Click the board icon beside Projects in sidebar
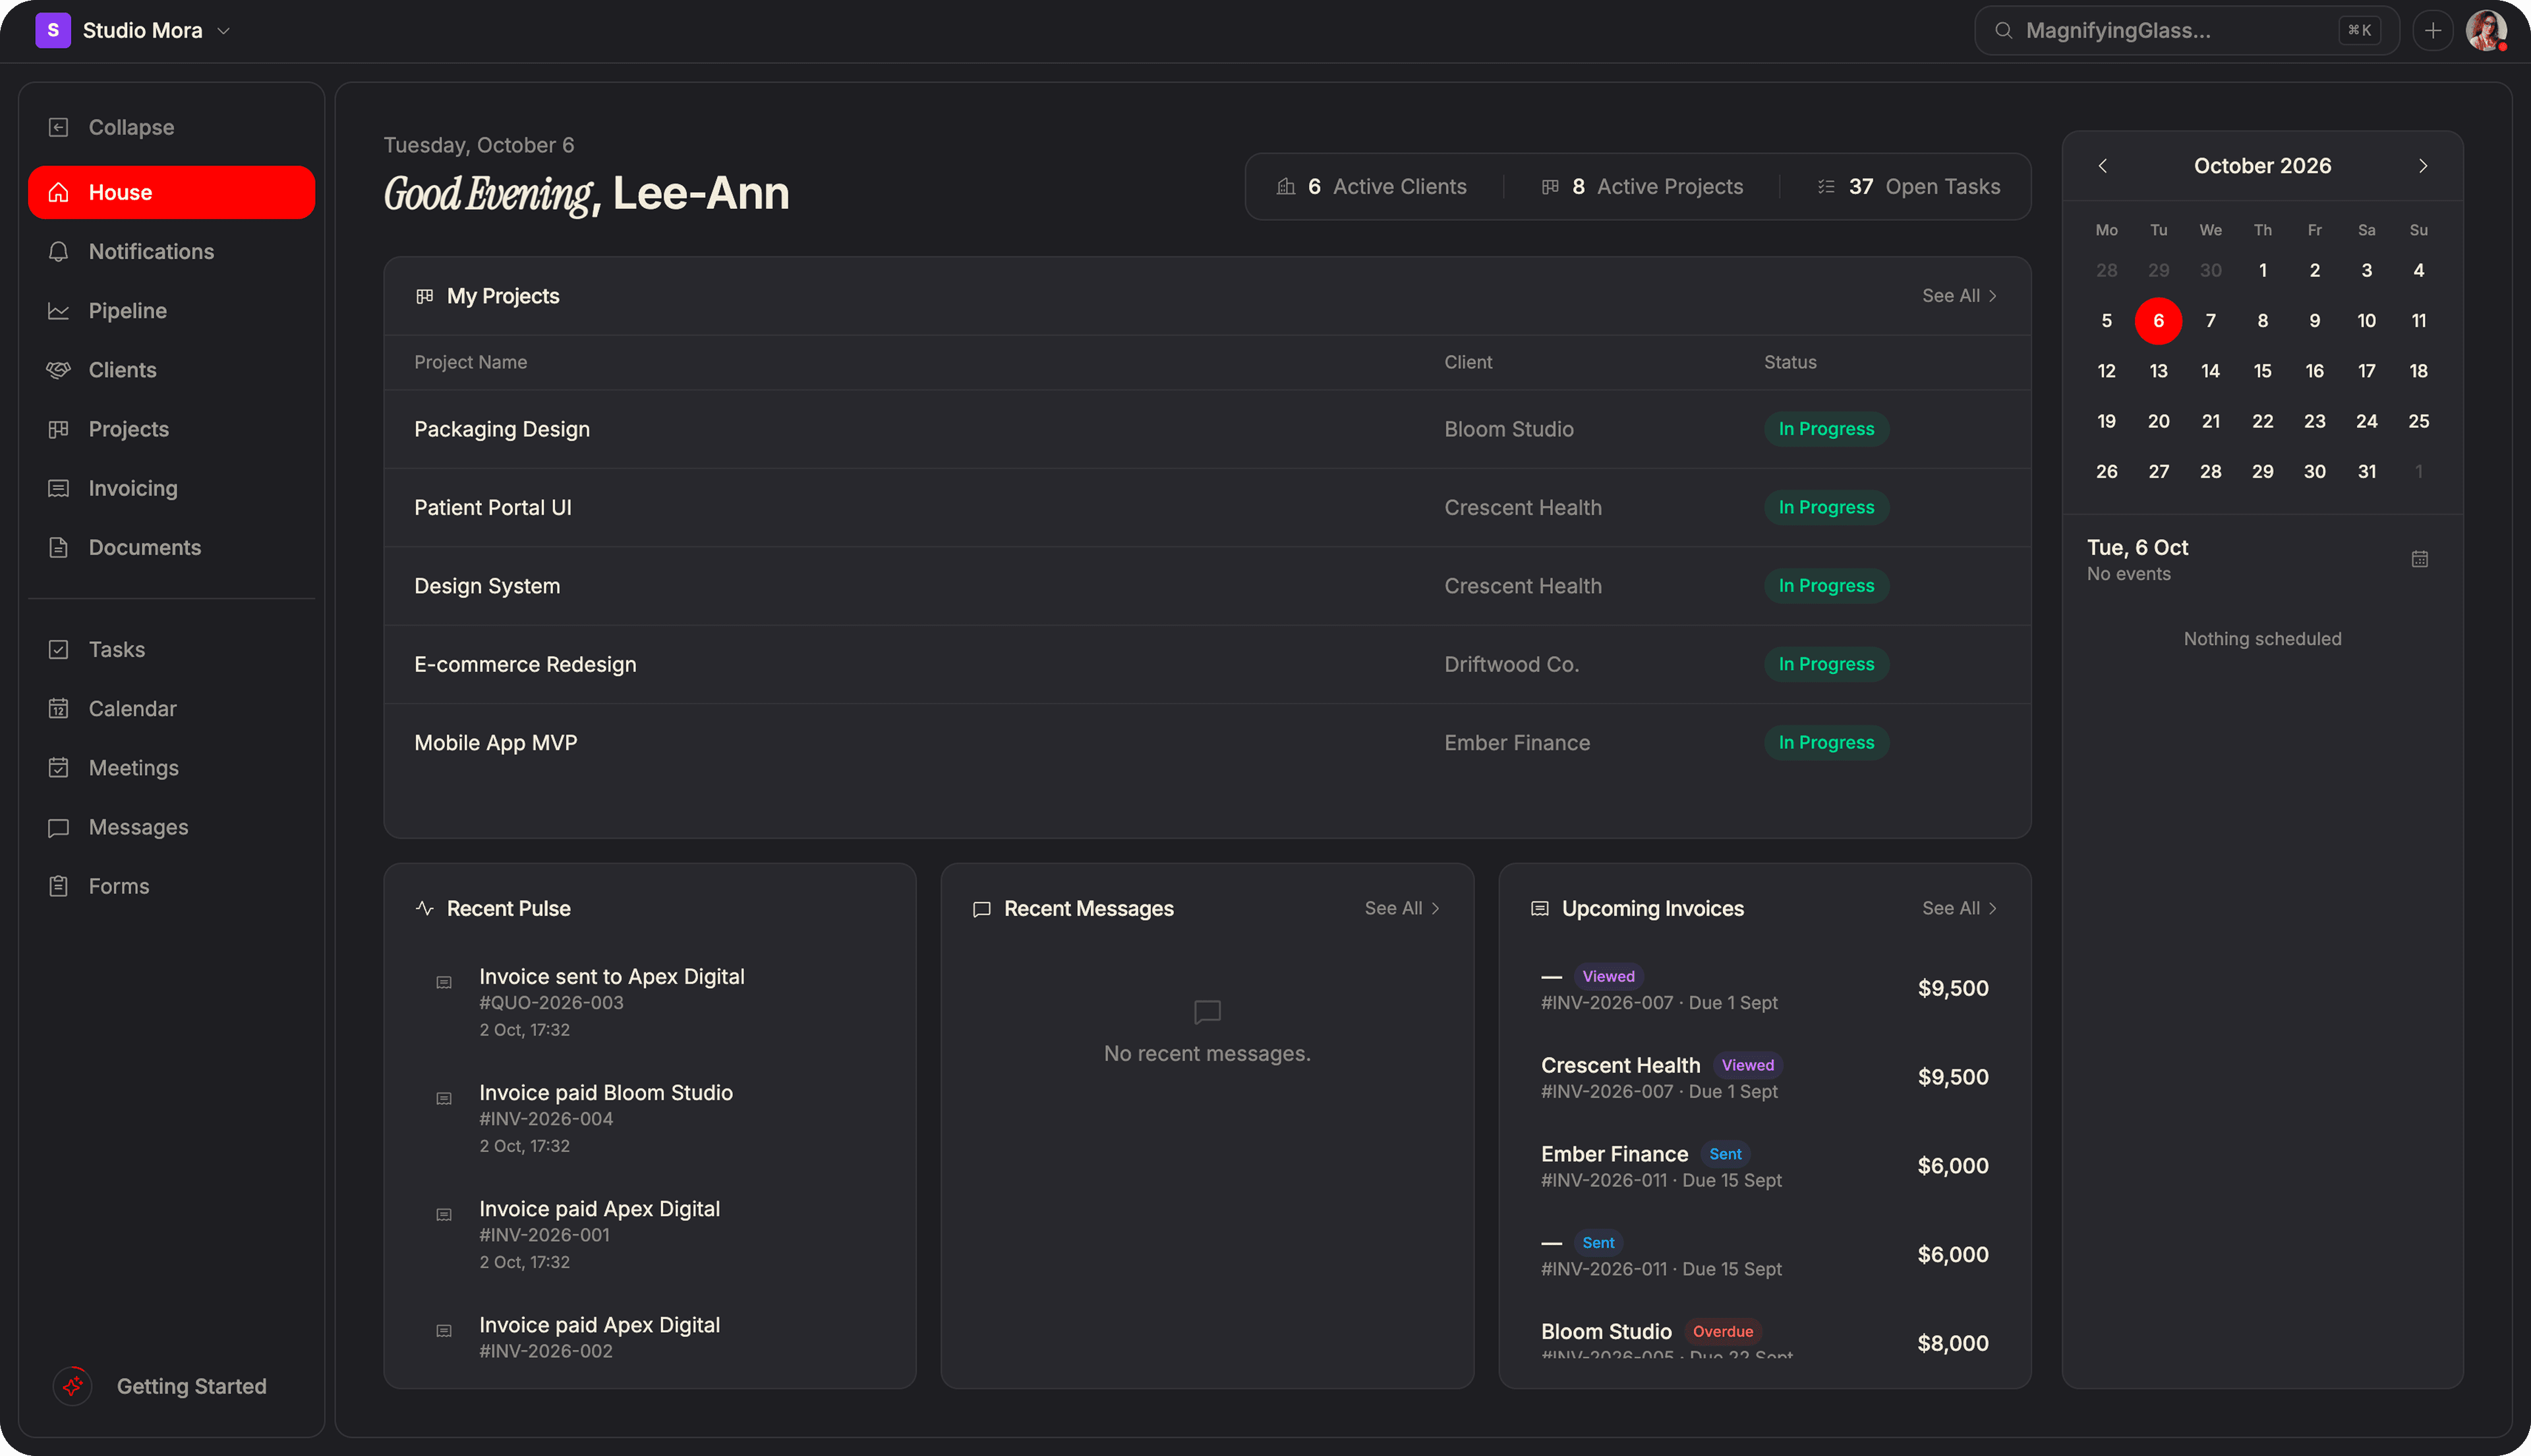This screenshot has height=1456, width=2531. 58,429
